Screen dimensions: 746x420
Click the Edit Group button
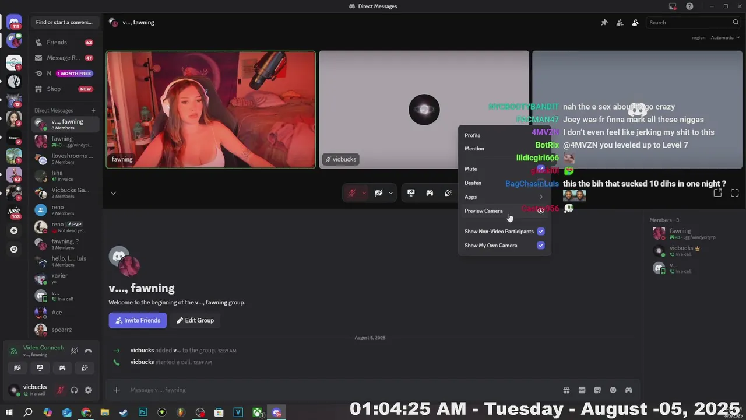coord(195,320)
